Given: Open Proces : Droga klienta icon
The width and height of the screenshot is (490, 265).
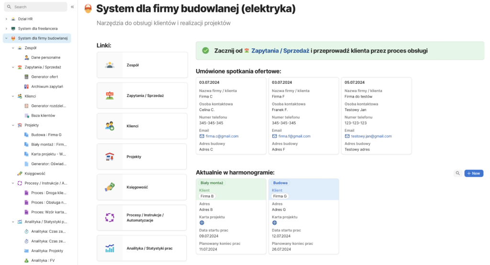Looking at the screenshot, I should click(x=27, y=193).
